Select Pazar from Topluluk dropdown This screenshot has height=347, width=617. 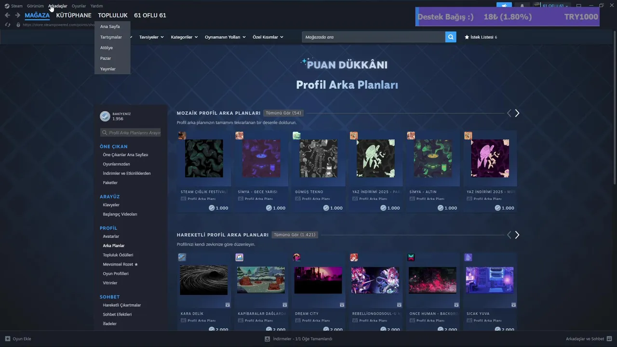[112, 58]
